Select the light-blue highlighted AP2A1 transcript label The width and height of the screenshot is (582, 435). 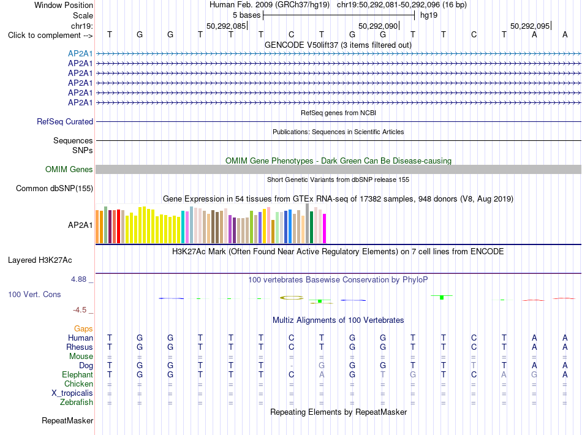click(x=80, y=53)
